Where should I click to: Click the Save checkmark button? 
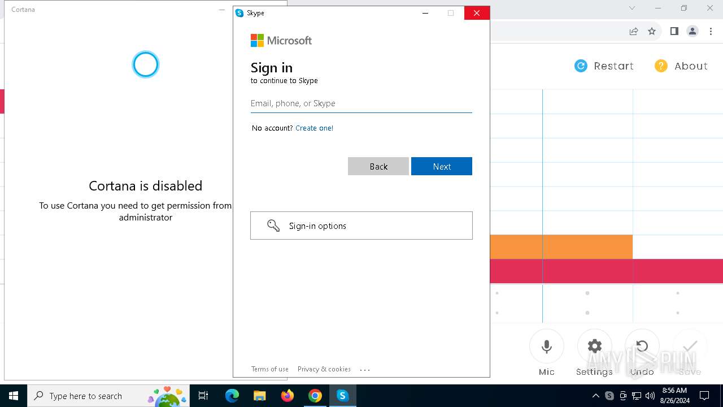click(x=690, y=347)
